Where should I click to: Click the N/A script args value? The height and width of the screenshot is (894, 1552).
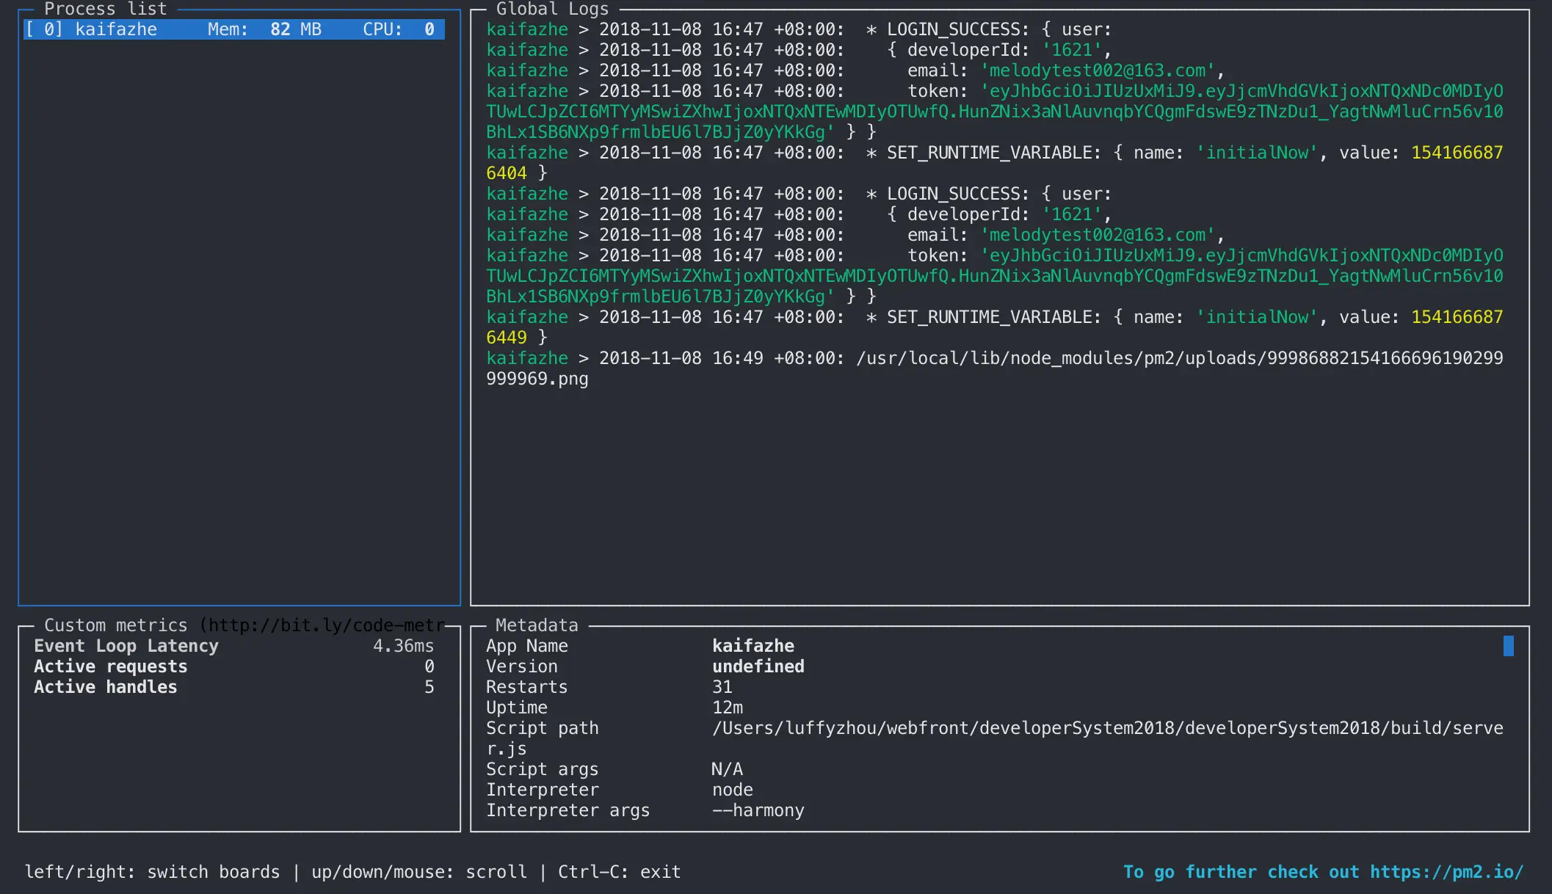tap(728, 769)
